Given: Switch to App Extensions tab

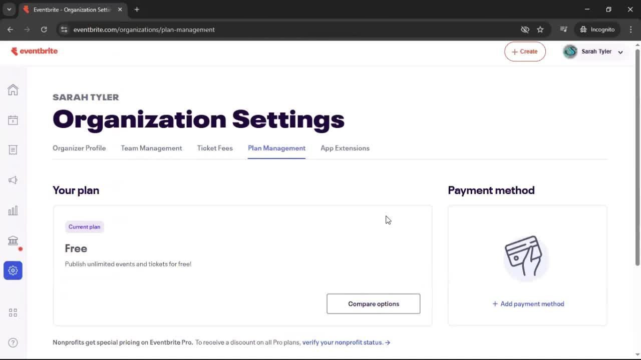Looking at the screenshot, I should pos(345,148).
